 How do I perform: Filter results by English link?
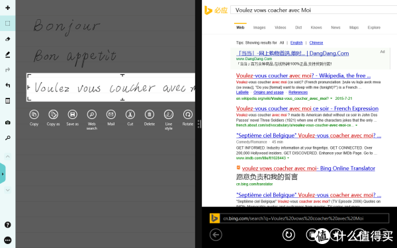pyautogui.click(x=296, y=43)
